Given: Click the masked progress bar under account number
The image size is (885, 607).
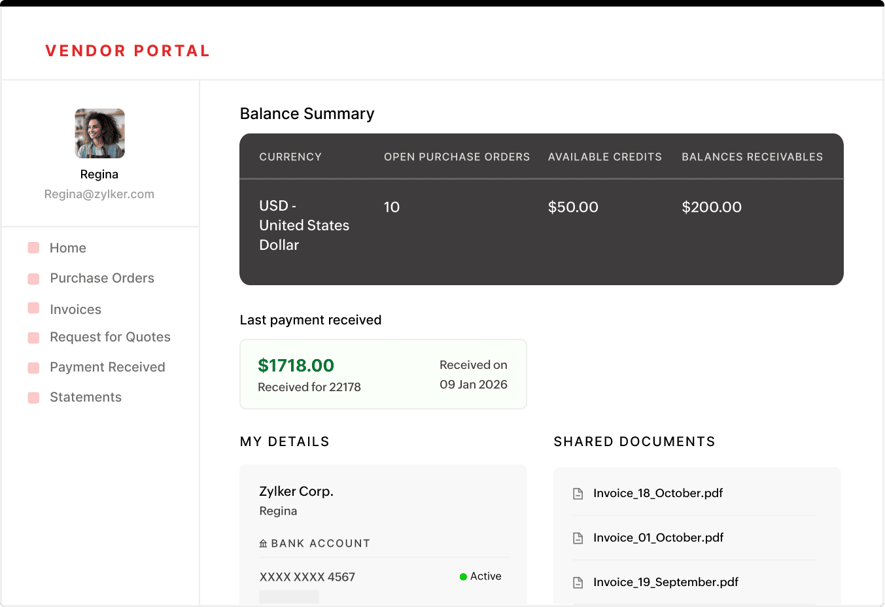Looking at the screenshot, I should pos(288,597).
